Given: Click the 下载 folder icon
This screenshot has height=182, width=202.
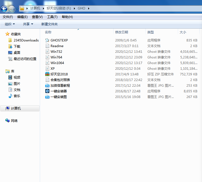Looking at the screenshot, I should point(10,46).
